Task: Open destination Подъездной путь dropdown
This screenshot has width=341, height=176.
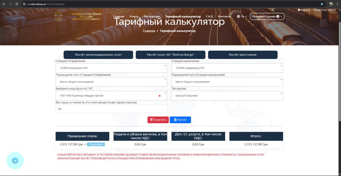Action: coord(227,82)
